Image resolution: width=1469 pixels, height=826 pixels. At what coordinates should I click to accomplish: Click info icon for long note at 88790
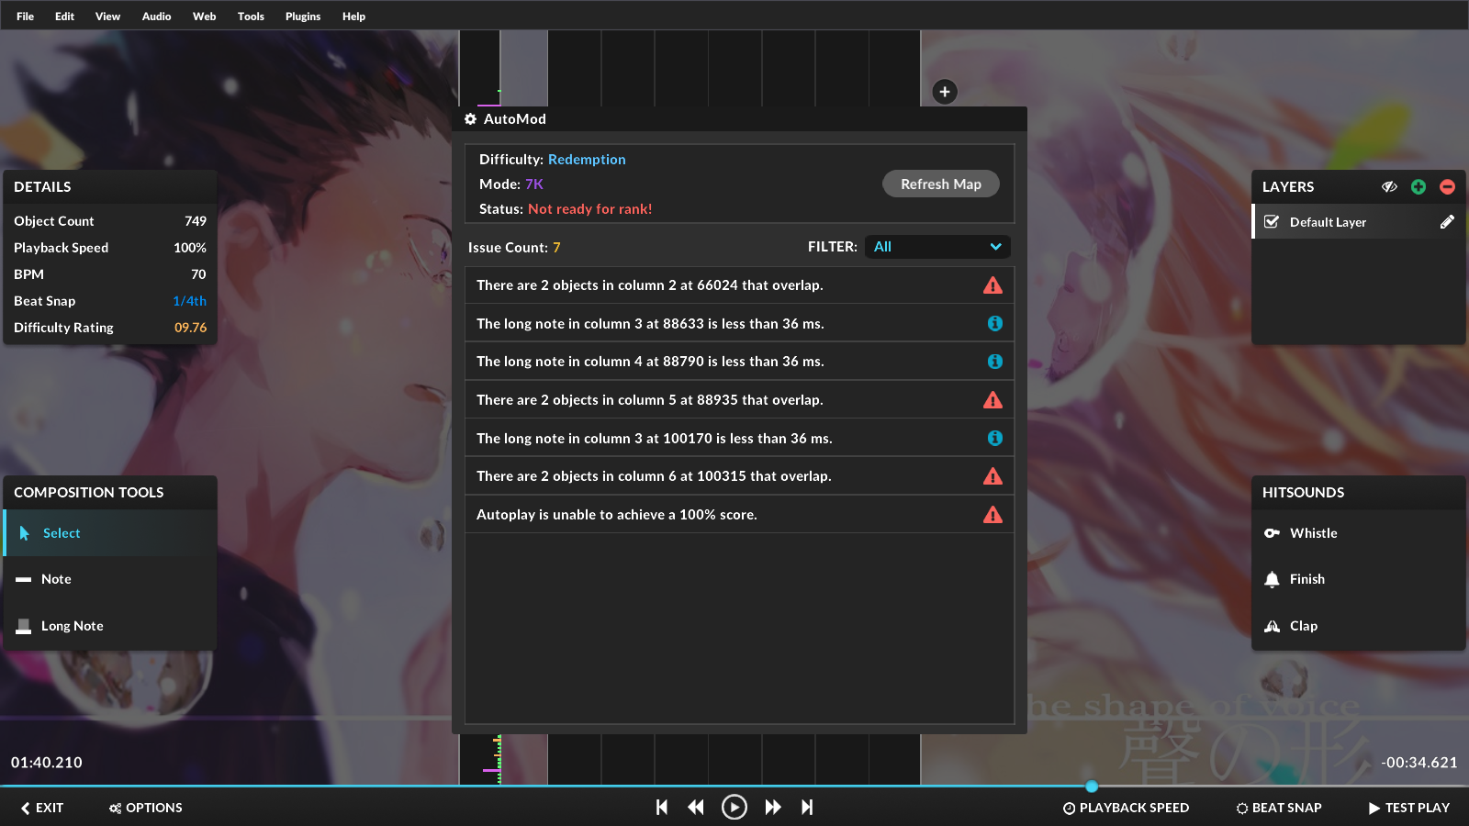[x=994, y=362]
